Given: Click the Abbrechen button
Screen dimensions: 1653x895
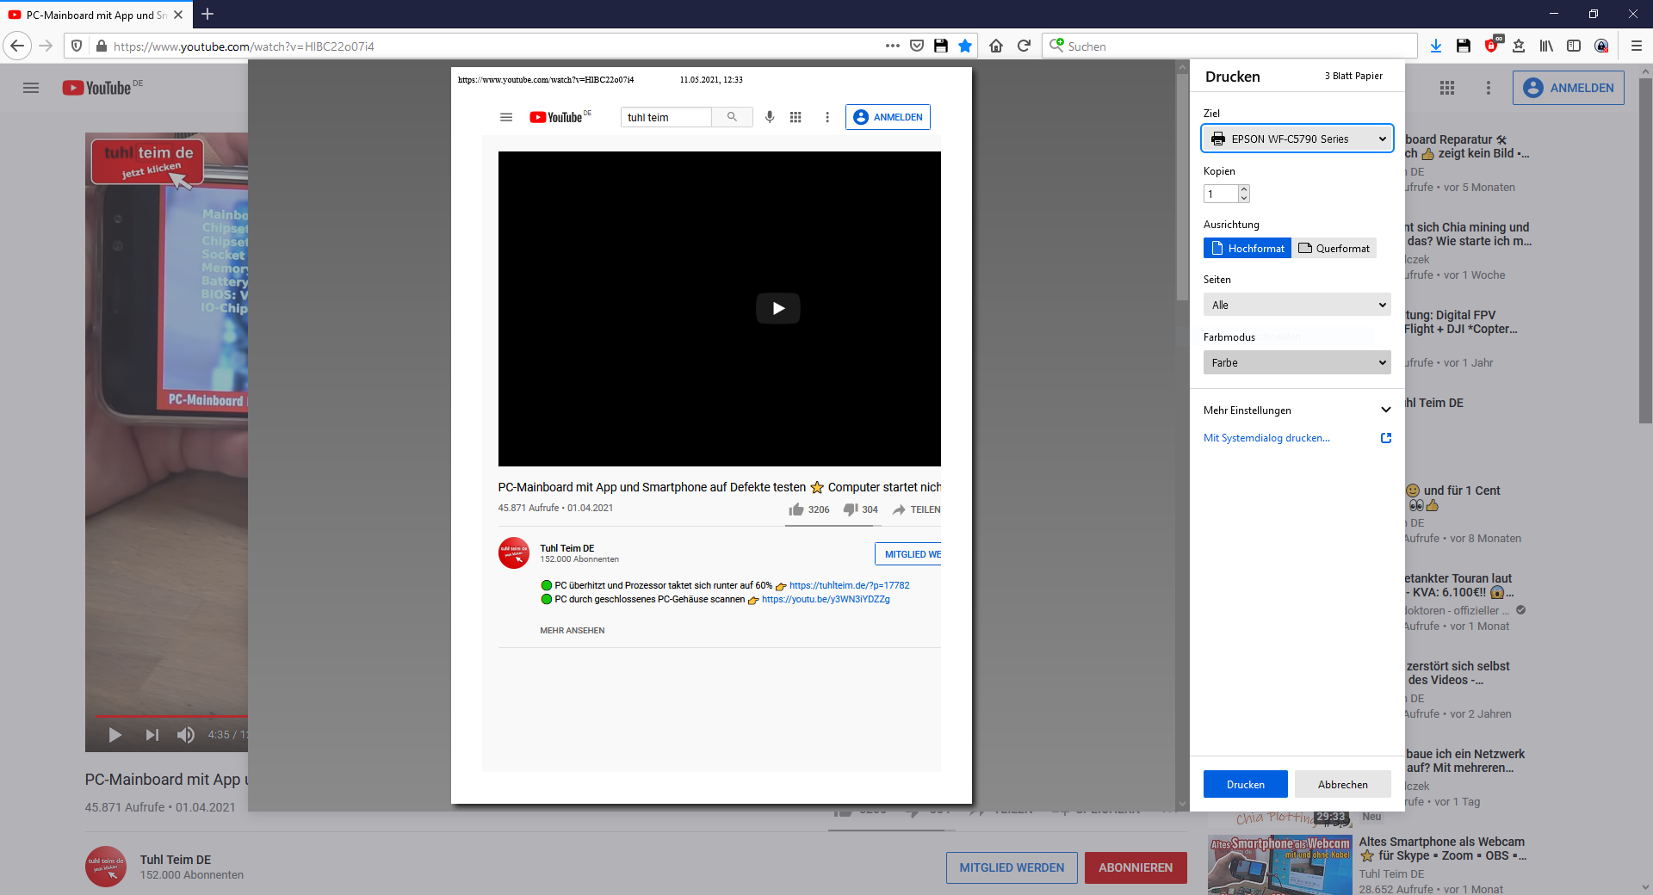Looking at the screenshot, I should (1342, 785).
